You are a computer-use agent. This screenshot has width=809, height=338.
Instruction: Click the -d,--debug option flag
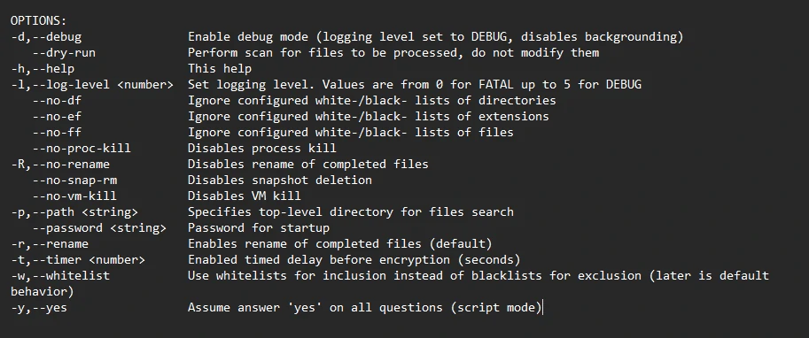click(46, 37)
